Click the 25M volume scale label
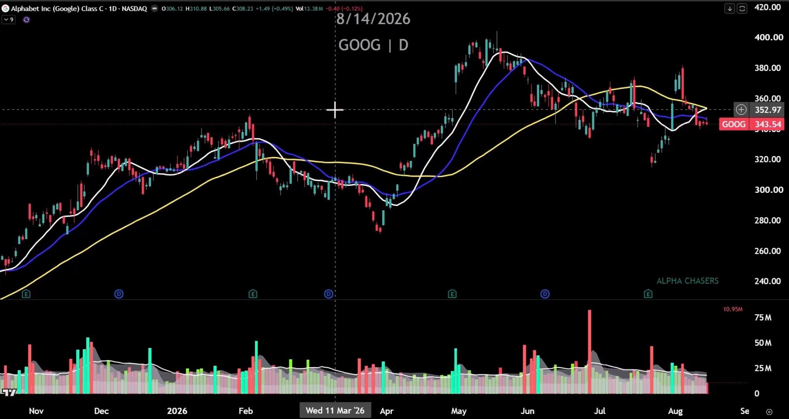The width and height of the screenshot is (789, 419). click(x=763, y=368)
